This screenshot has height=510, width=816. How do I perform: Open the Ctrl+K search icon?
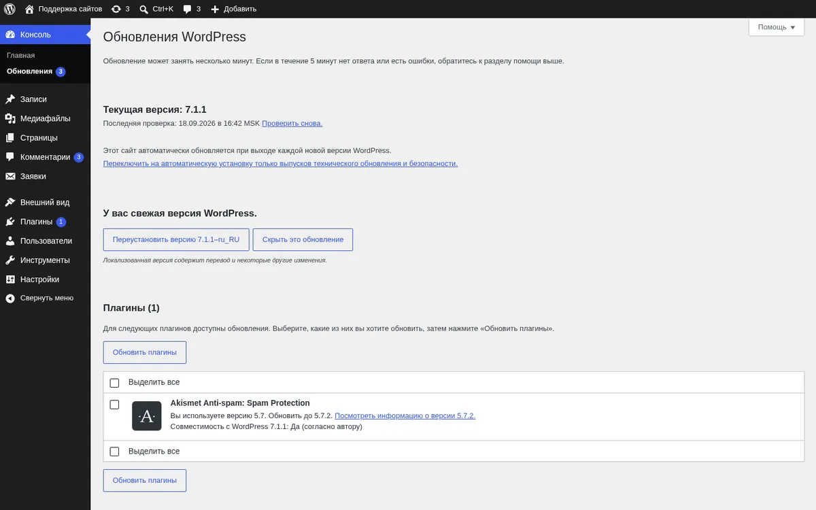[144, 9]
